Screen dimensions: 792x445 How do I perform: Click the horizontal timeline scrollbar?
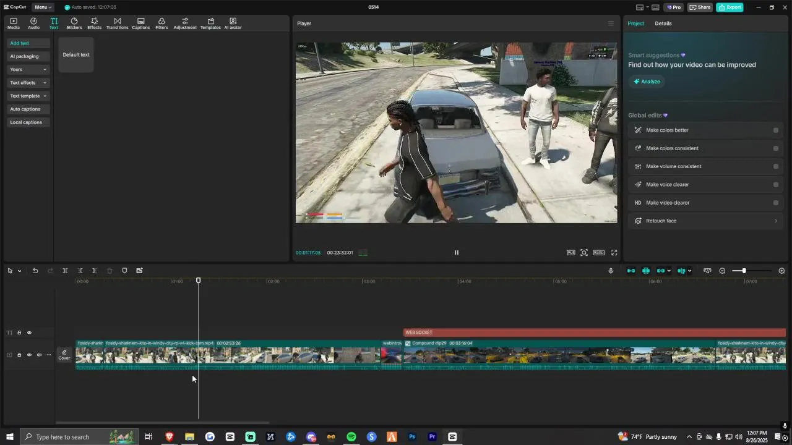point(162,423)
